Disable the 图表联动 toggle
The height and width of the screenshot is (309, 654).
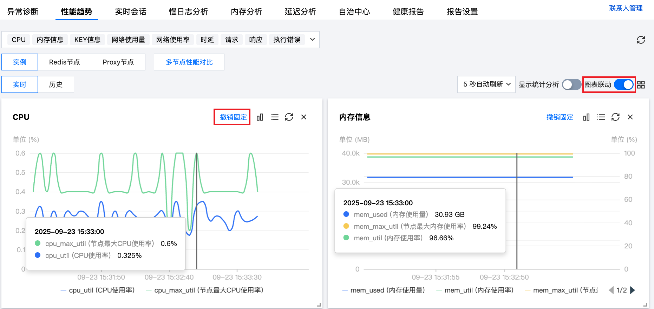click(x=624, y=85)
